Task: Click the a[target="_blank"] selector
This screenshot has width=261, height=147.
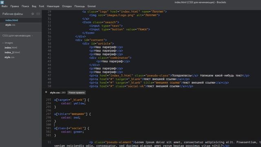Action: (70, 100)
